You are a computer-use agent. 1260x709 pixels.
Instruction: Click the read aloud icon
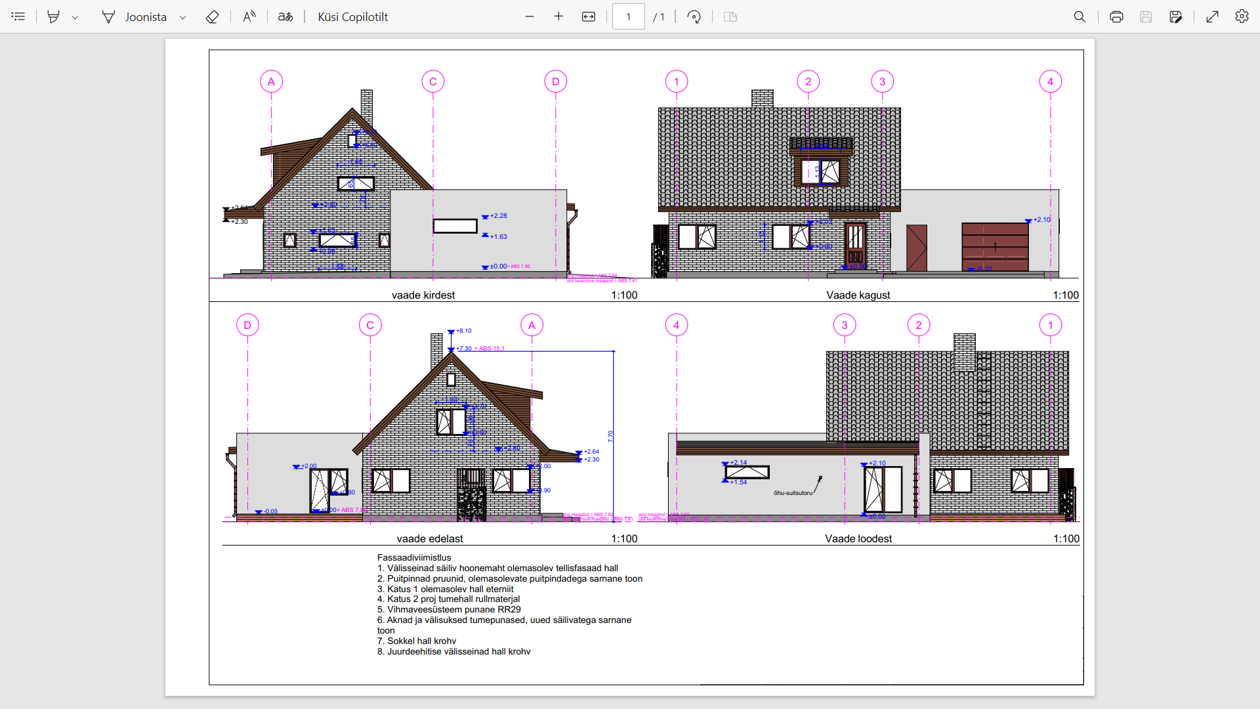click(x=249, y=16)
